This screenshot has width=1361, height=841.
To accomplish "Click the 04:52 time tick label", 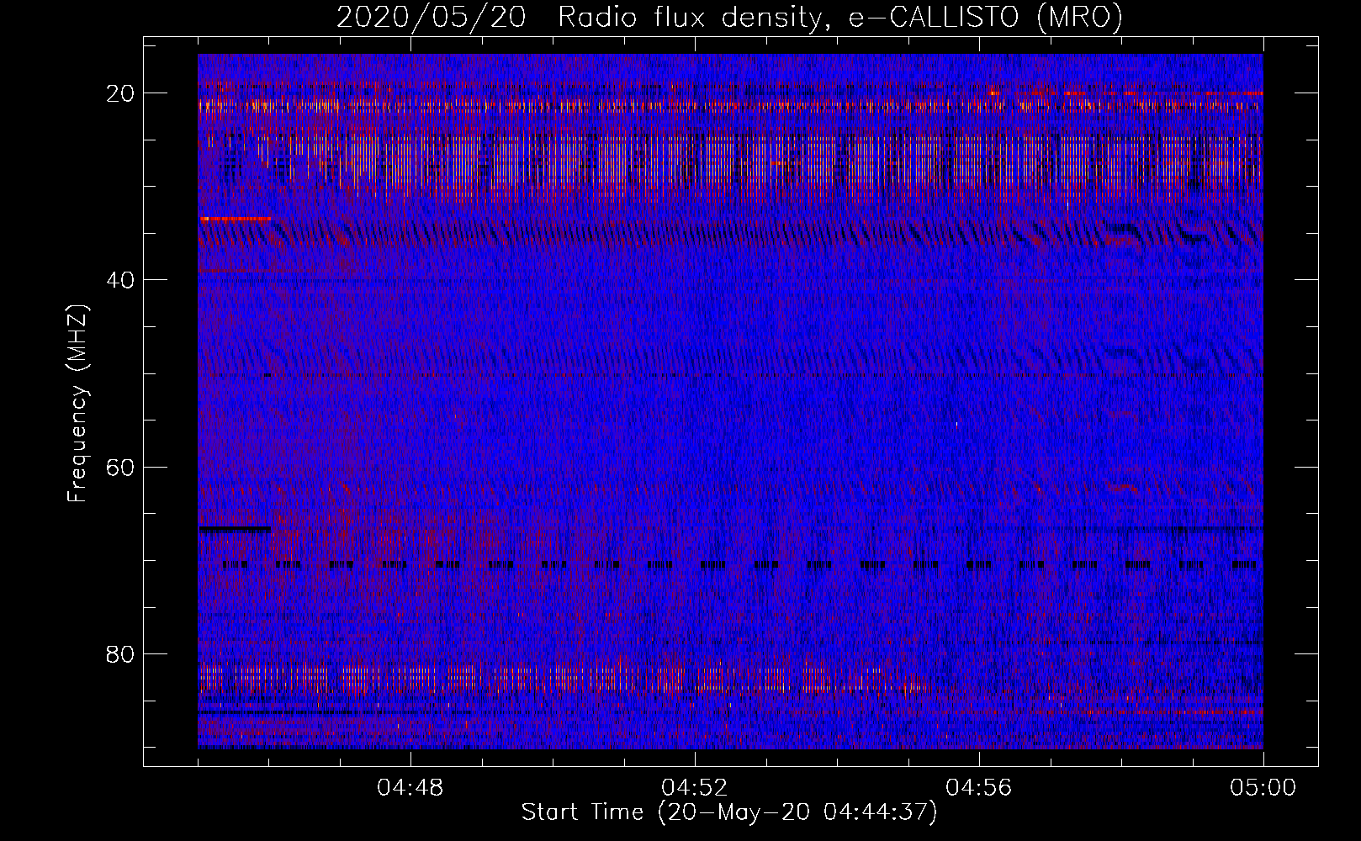I will pos(695,788).
